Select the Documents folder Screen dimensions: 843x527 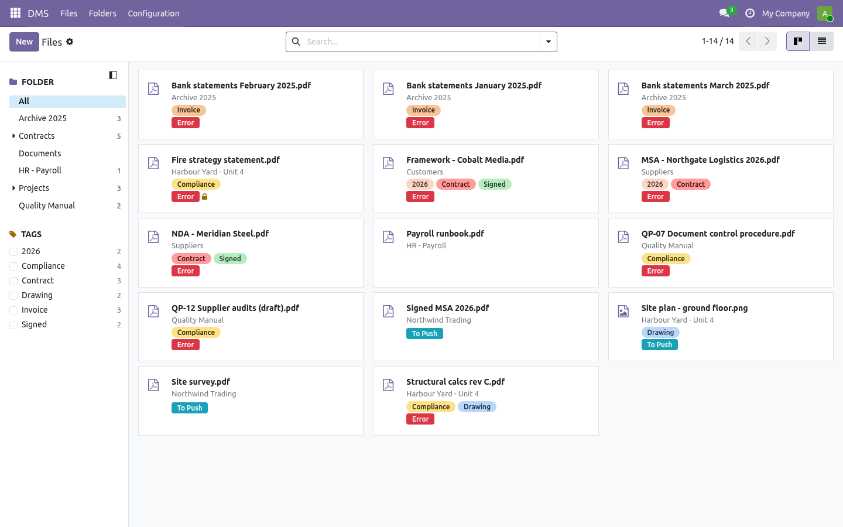67,153
